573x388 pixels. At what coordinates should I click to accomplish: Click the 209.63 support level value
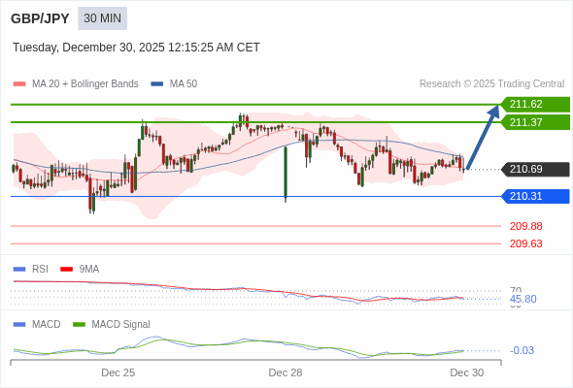525,243
